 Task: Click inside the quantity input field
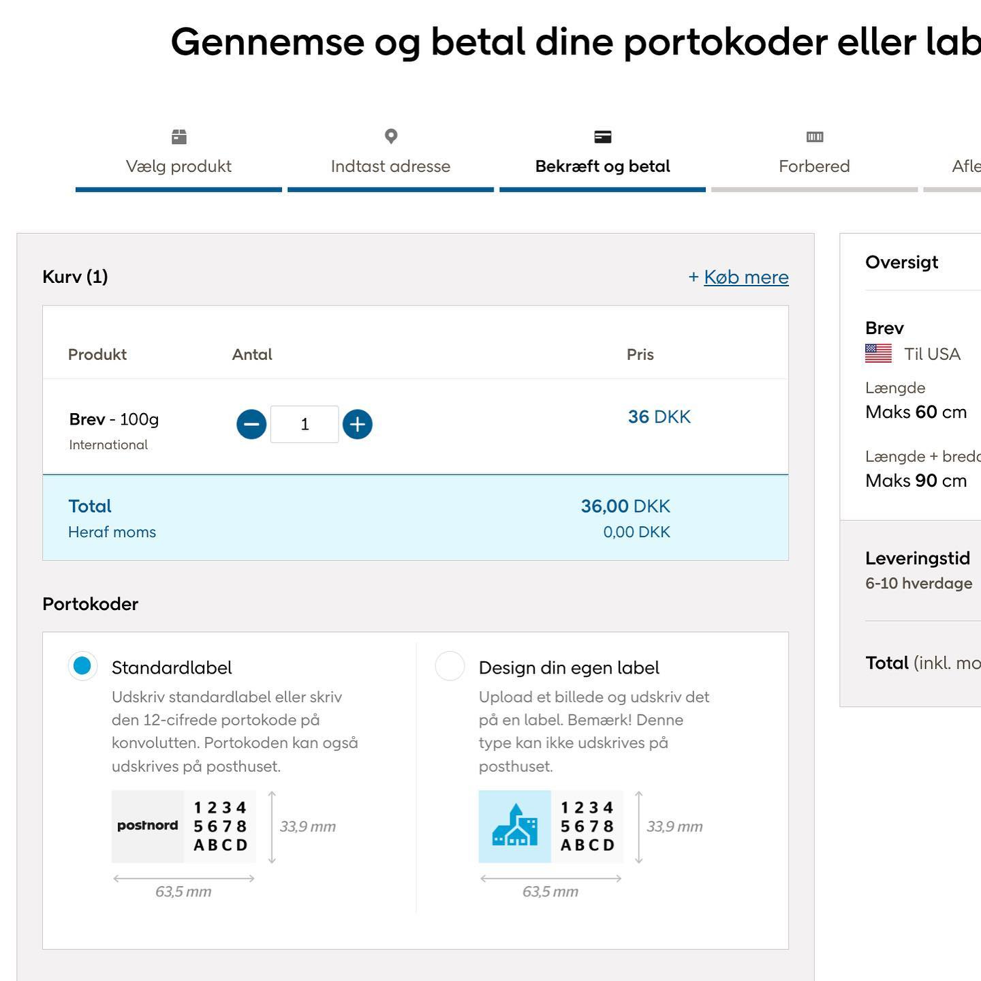point(304,423)
